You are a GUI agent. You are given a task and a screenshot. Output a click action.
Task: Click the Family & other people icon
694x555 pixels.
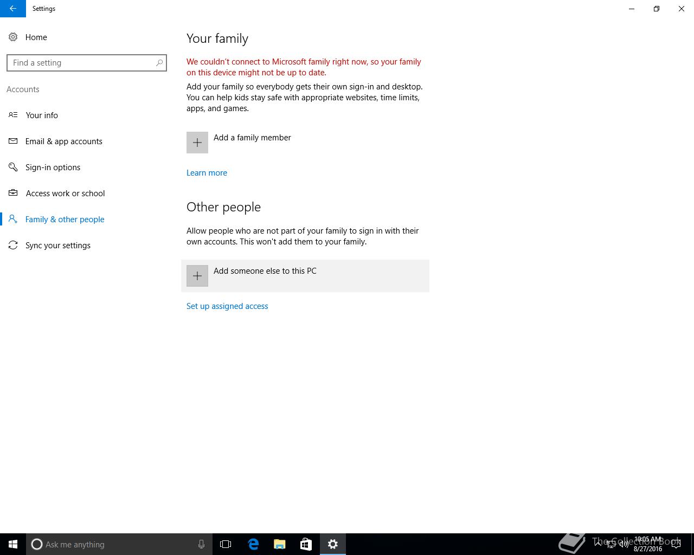[13, 219]
